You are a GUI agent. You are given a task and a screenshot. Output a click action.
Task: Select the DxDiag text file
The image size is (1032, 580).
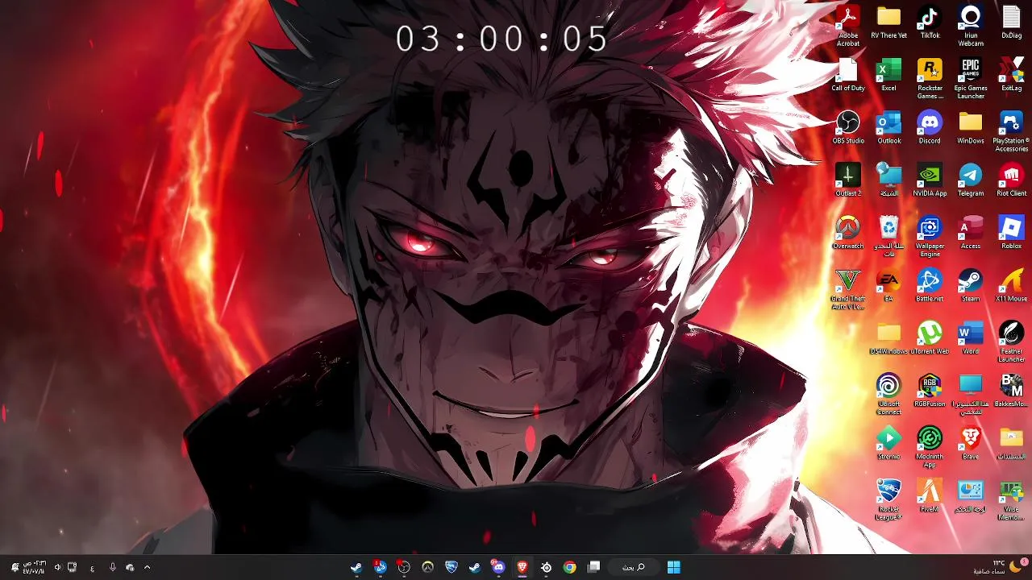(1011, 22)
